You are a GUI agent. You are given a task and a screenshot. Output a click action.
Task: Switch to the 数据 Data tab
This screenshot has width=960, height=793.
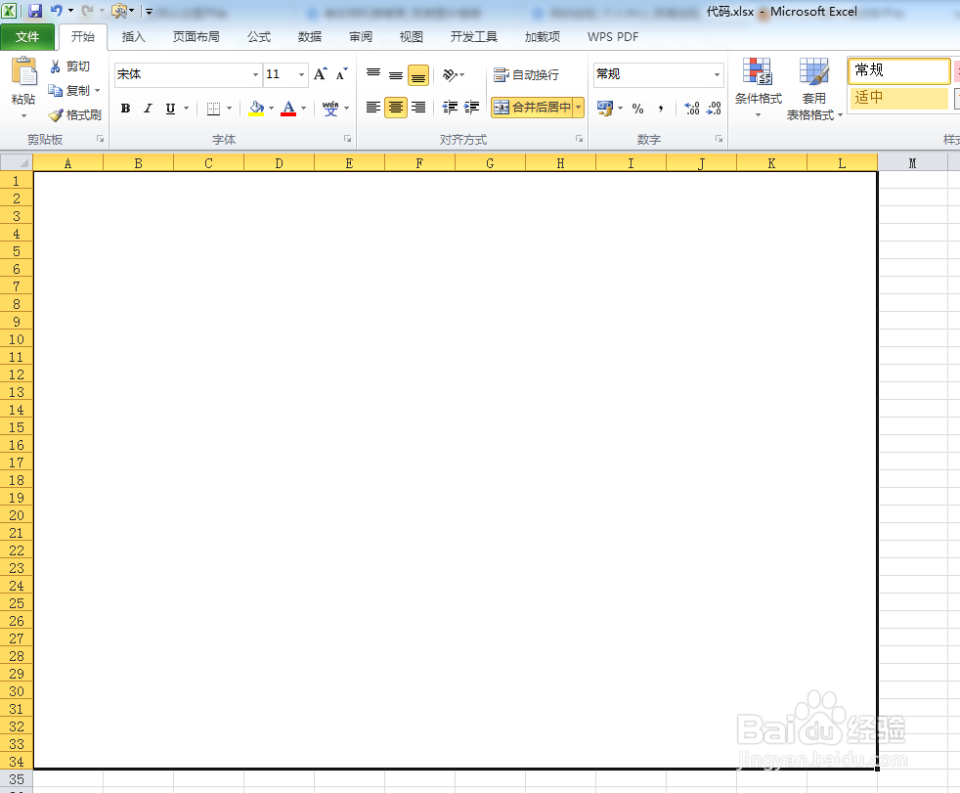click(x=310, y=37)
